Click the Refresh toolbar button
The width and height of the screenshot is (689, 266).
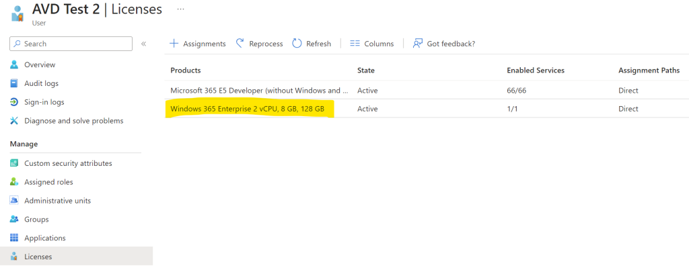(312, 44)
